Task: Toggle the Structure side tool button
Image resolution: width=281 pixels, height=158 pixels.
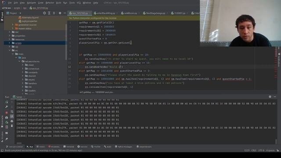Action: tap(2, 137)
